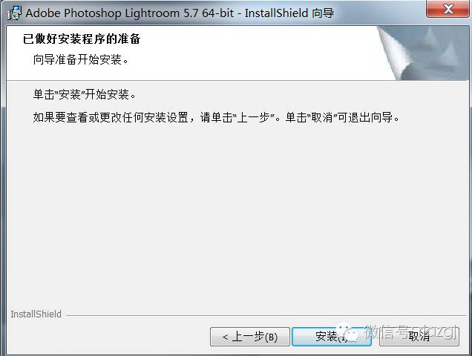Click quoted word 取消 in the instructions

[322, 117]
